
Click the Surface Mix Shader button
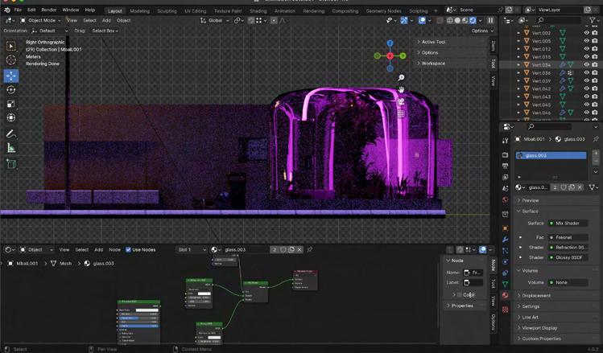[568, 223]
